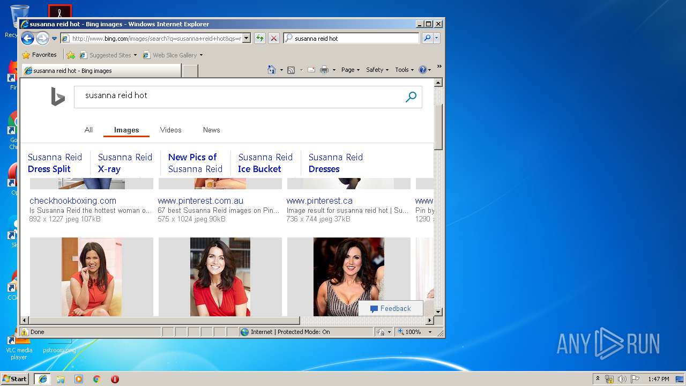Image resolution: width=686 pixels, height=386 pixels.
Task: Open the Opera taskbar icon
Action: click(115, 378)
